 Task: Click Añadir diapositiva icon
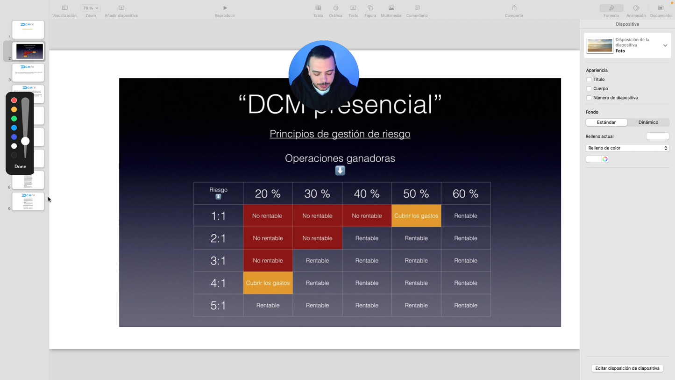[x=121, y=8]
